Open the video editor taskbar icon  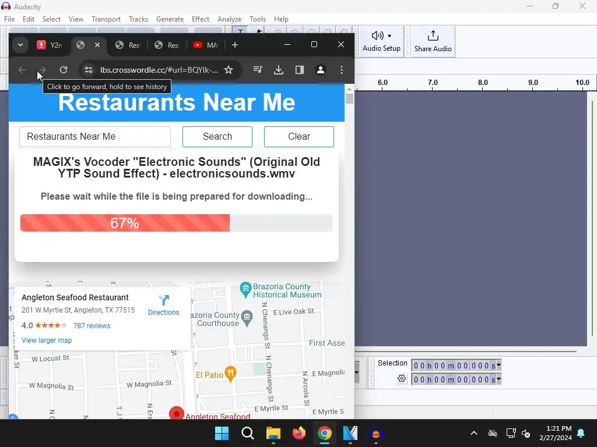pos(350,433)
